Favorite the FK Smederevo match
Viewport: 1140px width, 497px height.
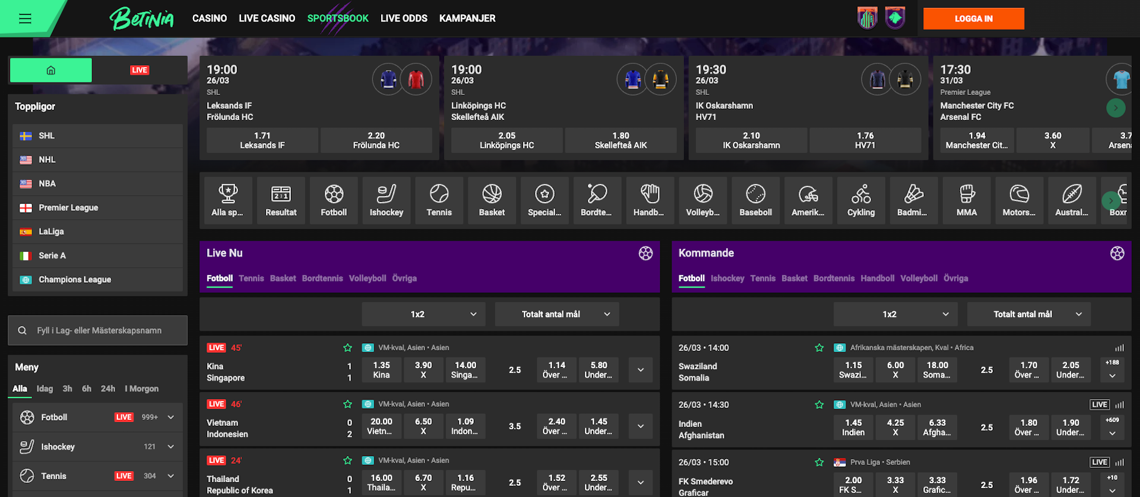click(x=819, y=463)
